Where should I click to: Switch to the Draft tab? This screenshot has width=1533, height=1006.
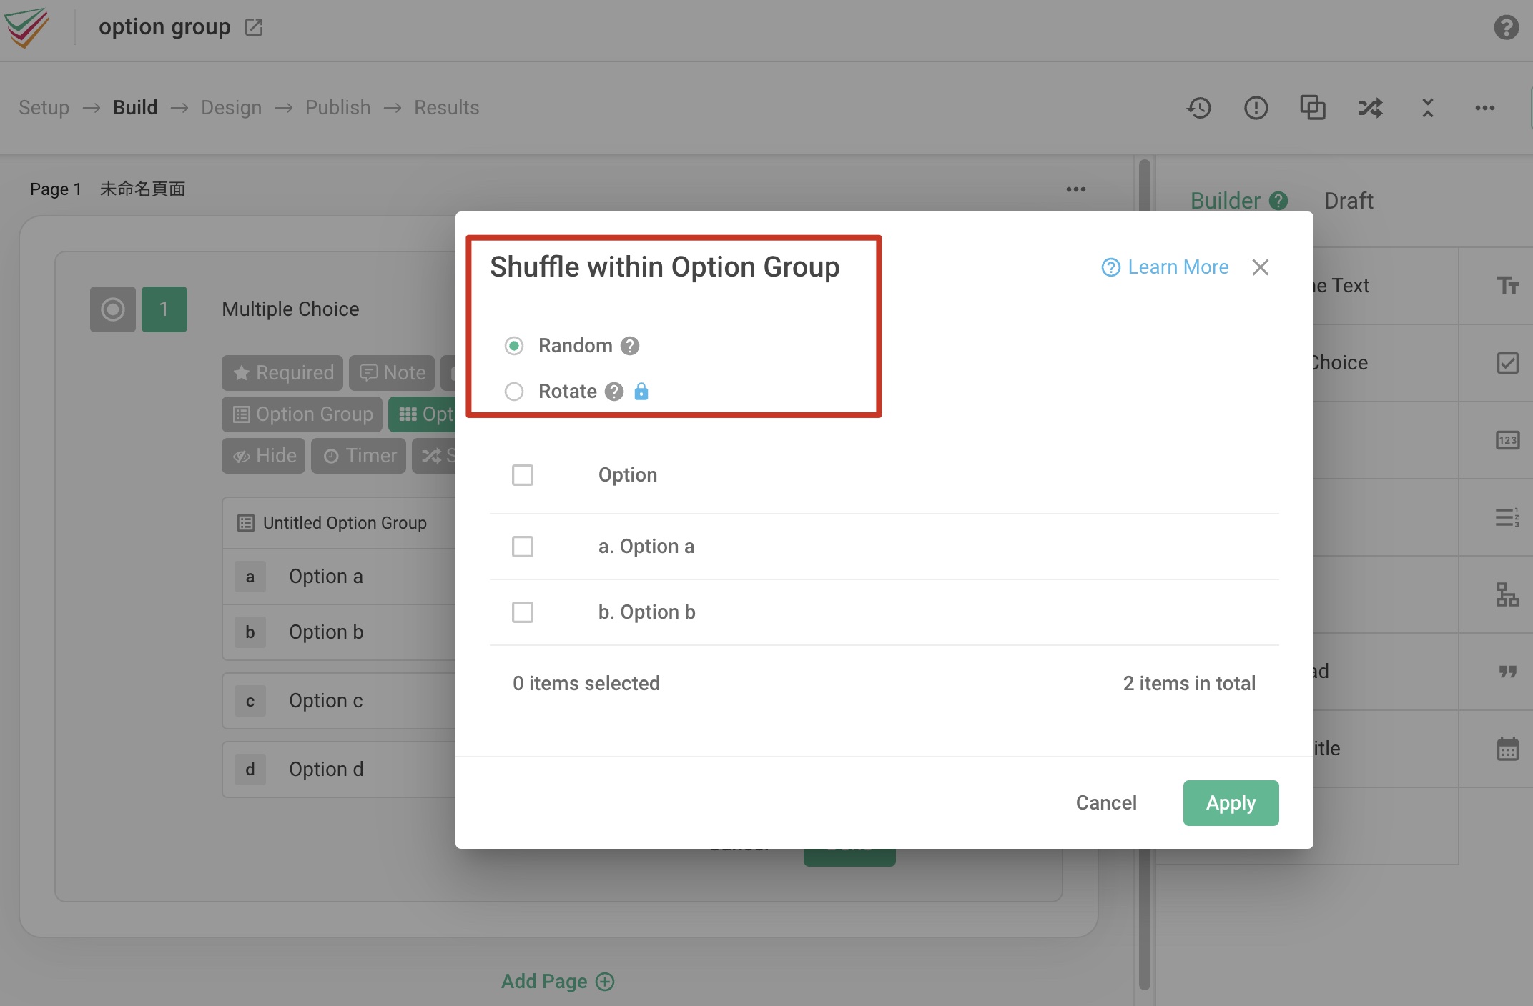pyautogui.click(x=1349, y=201)
